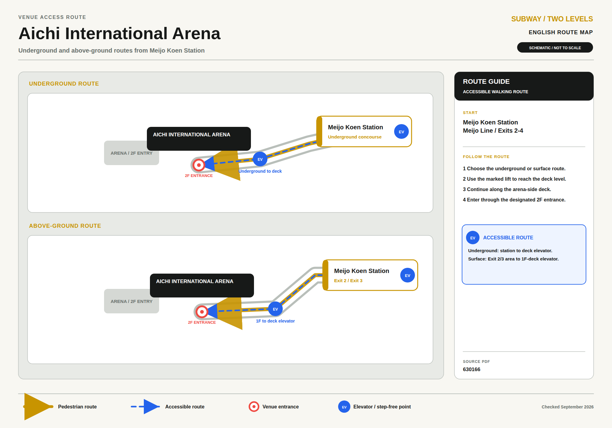Click the EV elevator symbol in the legend
Viewport: 612px width, 428px height.
344,407
